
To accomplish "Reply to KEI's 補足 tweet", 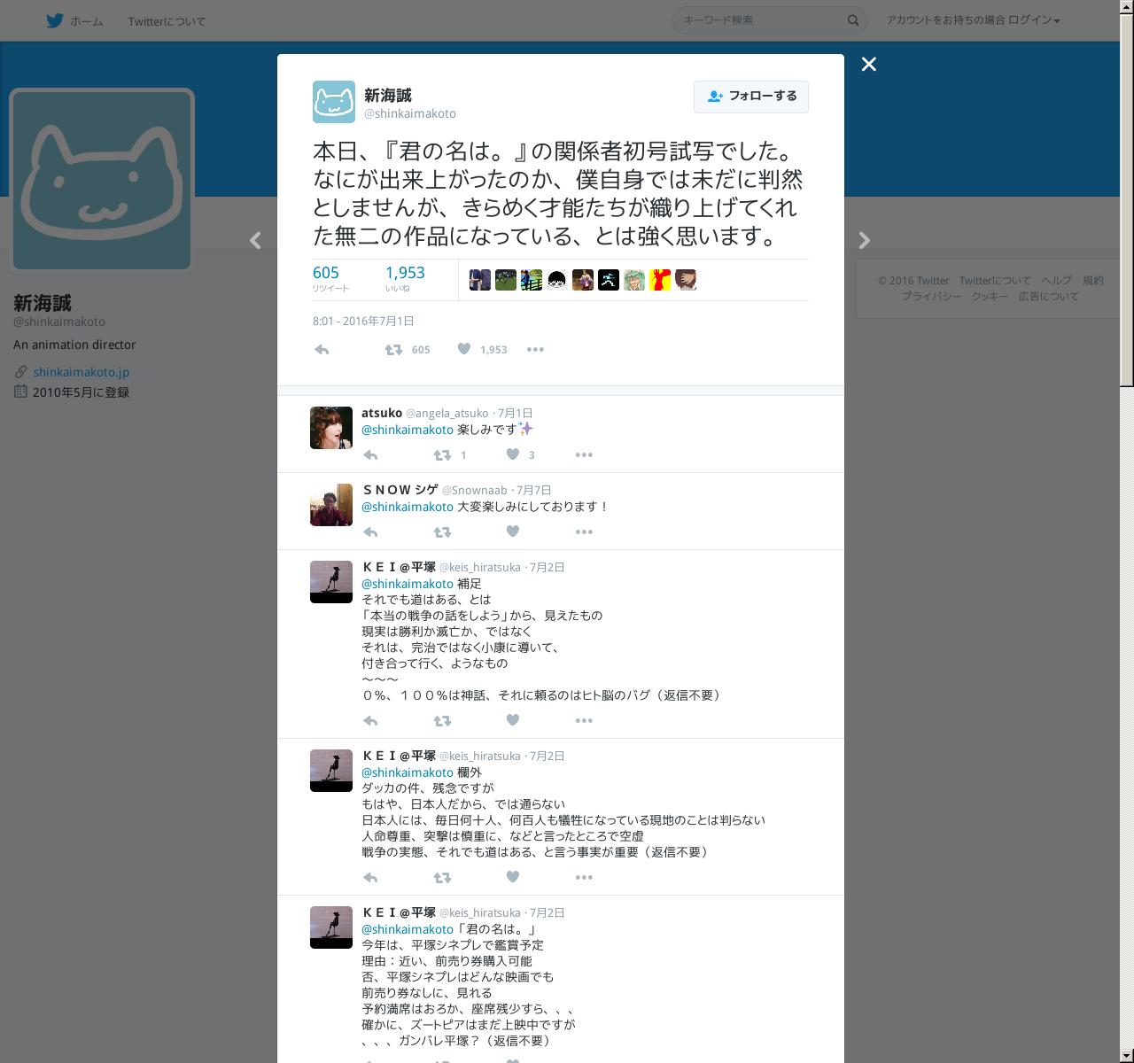I will (370, 721).
